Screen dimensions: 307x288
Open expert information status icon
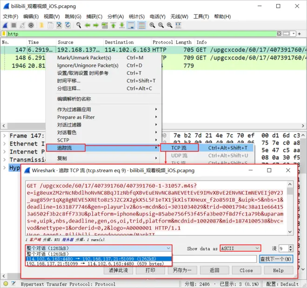(6, 283)
